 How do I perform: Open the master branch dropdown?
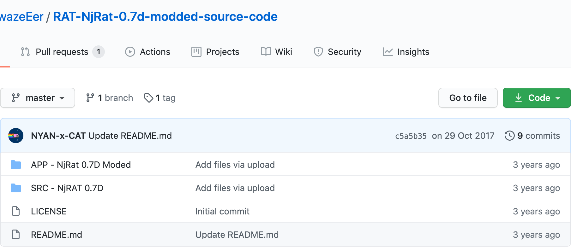(x=38, y=98)
